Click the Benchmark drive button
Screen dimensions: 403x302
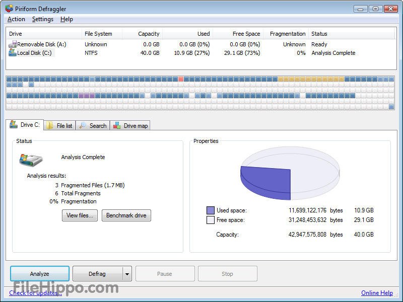pyautogui.click(x=126, y=215)
